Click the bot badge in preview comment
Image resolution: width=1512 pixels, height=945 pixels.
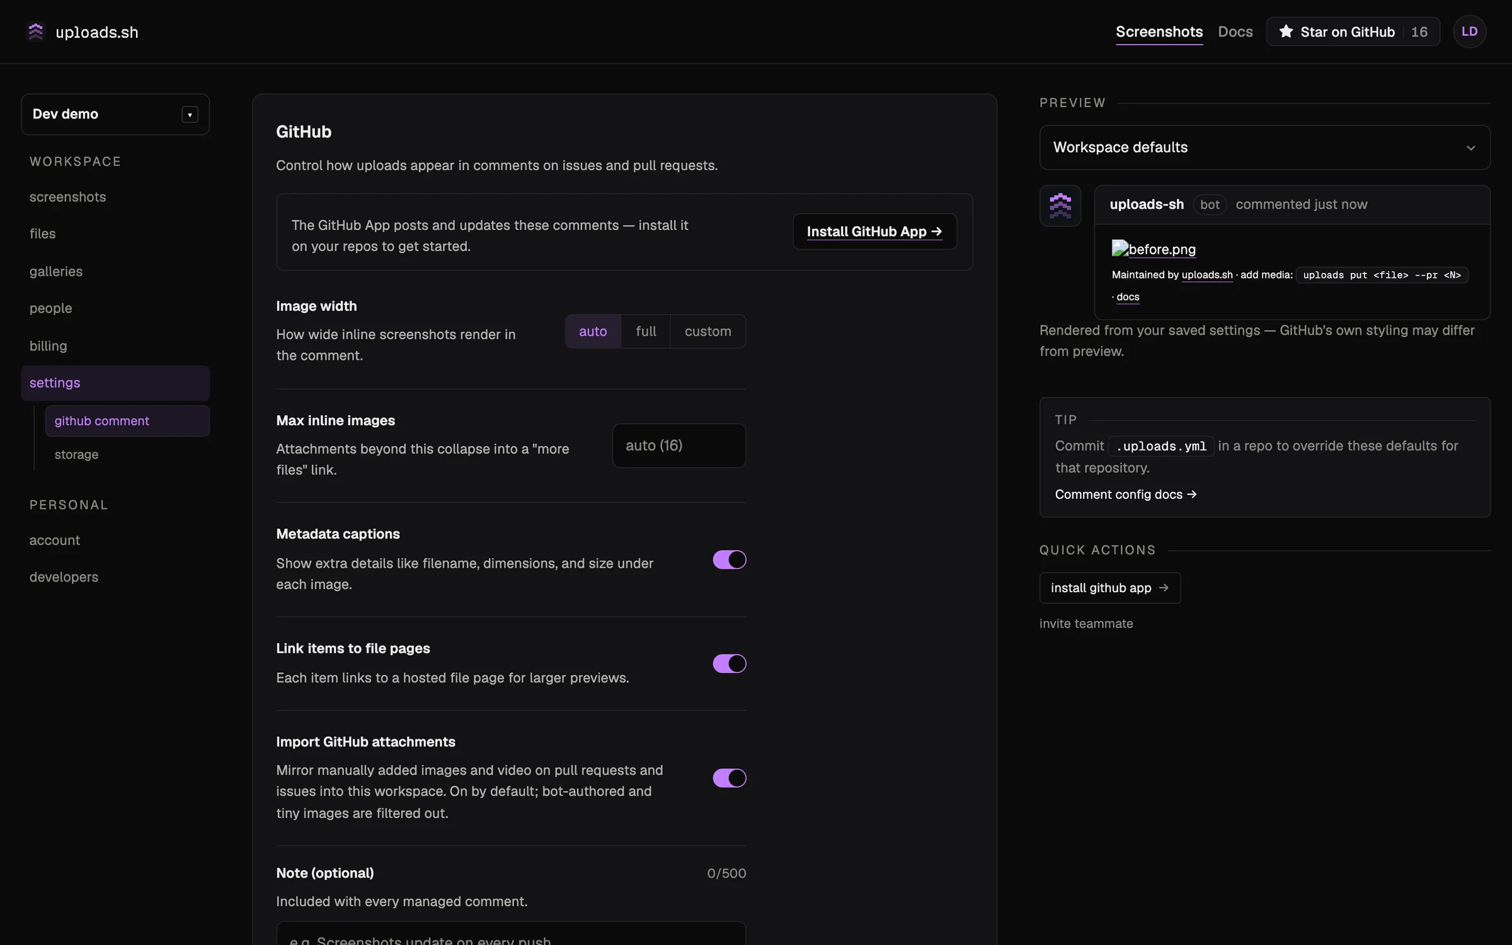click(1210, 205)
